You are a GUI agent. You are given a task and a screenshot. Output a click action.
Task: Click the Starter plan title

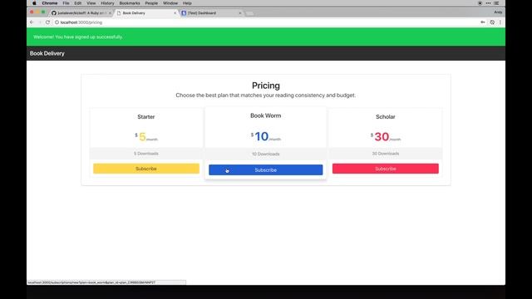pyautogui.click(x=146, y=116)
